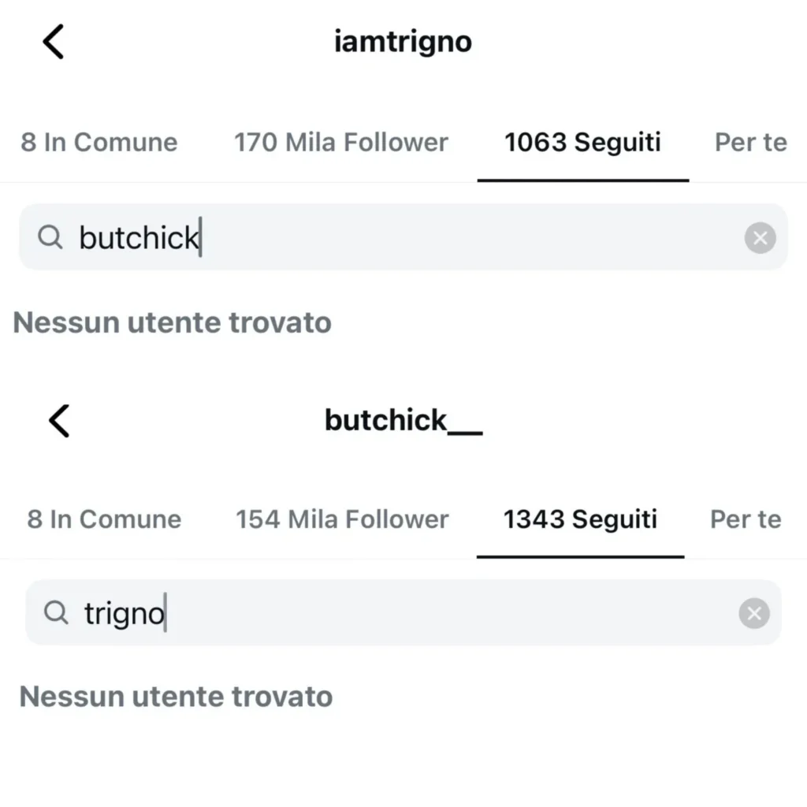Viewport: 807px width, 807px height.
Task: Open butchick__'s 8 In Comune tab
Action: point(104,519)
